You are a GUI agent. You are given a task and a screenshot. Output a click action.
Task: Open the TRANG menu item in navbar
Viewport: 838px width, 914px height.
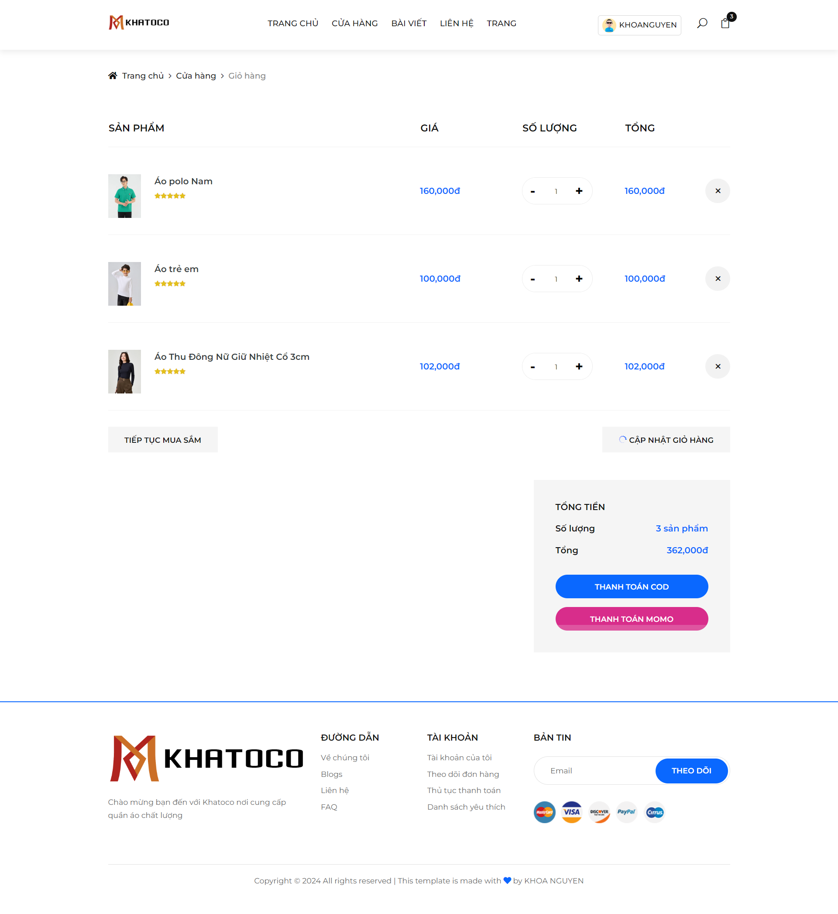[501, 22]
